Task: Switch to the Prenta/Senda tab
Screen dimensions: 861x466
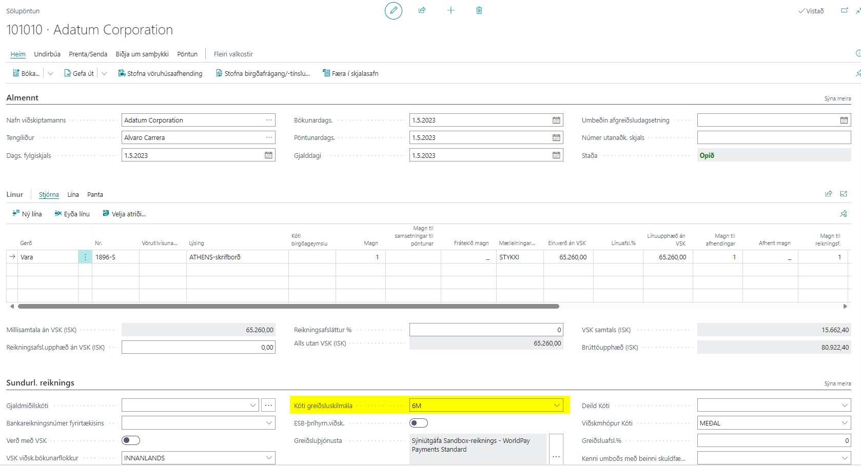Action: [88, 54]
